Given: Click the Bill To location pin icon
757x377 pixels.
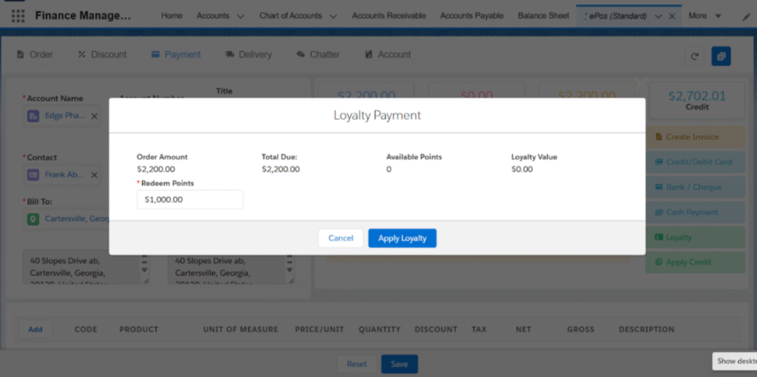Looking at the screenshot, I should point(33,219).
